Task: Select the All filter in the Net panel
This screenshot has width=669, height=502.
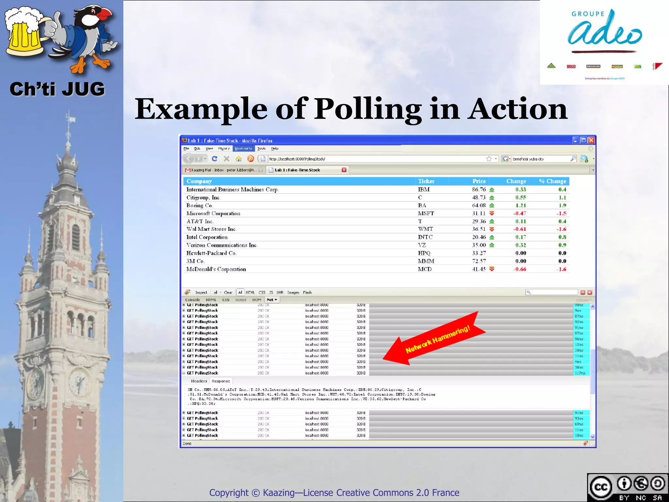Action: pyautogui.click(x=240, y=293)
